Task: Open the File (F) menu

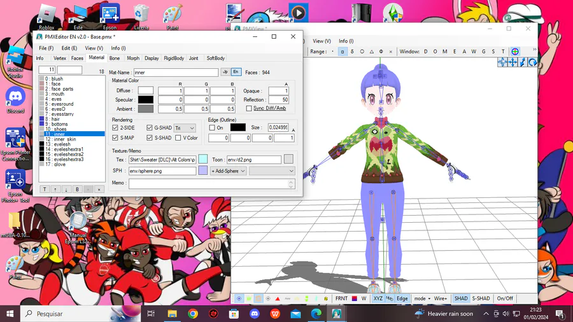Action: click(46, 48)
